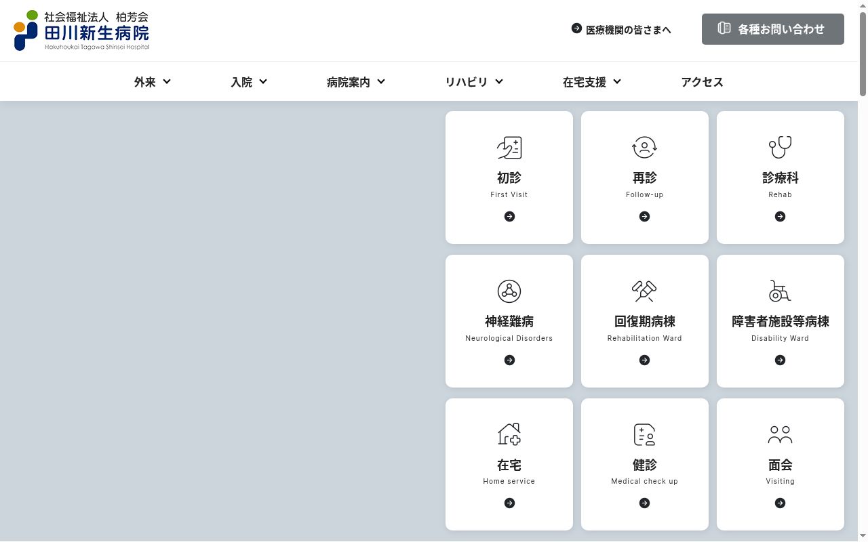Viewport: 868px width, 542px height.
Task: Open the 再診 card title
Action: pyautogui.click(x=645, y=178)
